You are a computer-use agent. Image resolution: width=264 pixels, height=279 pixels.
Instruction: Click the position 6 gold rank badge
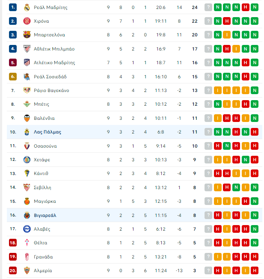point(13,77)
